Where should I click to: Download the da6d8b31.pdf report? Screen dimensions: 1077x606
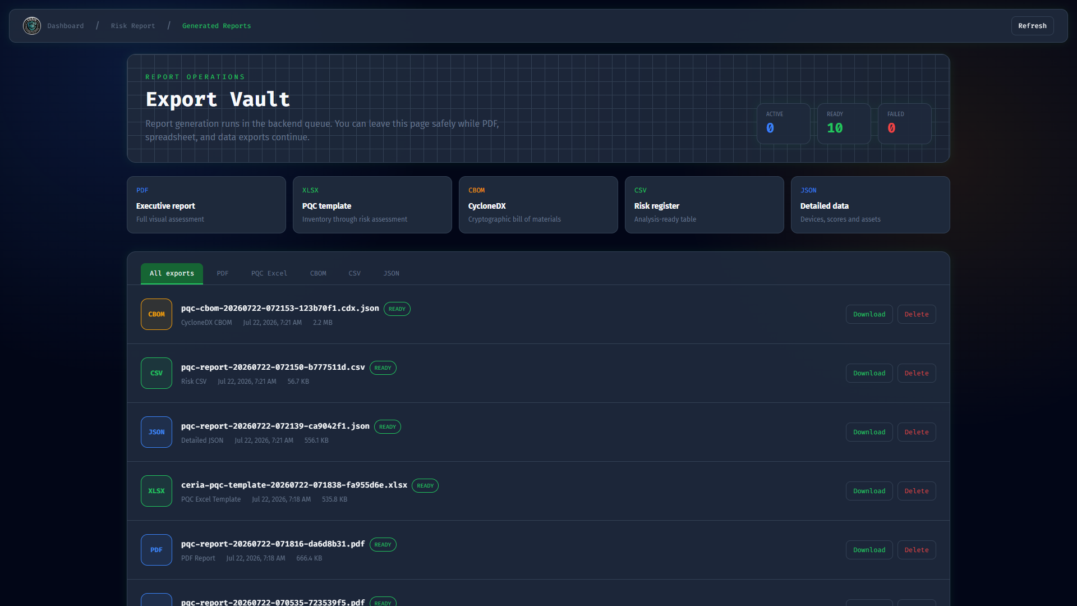(x=869, y=550)
